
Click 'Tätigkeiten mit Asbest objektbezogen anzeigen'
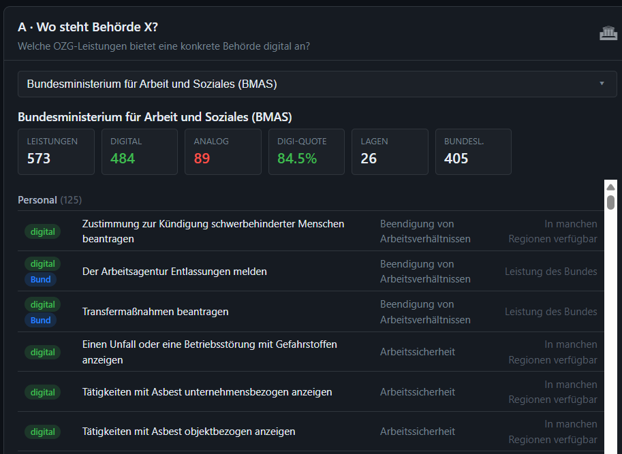point(189,432)
